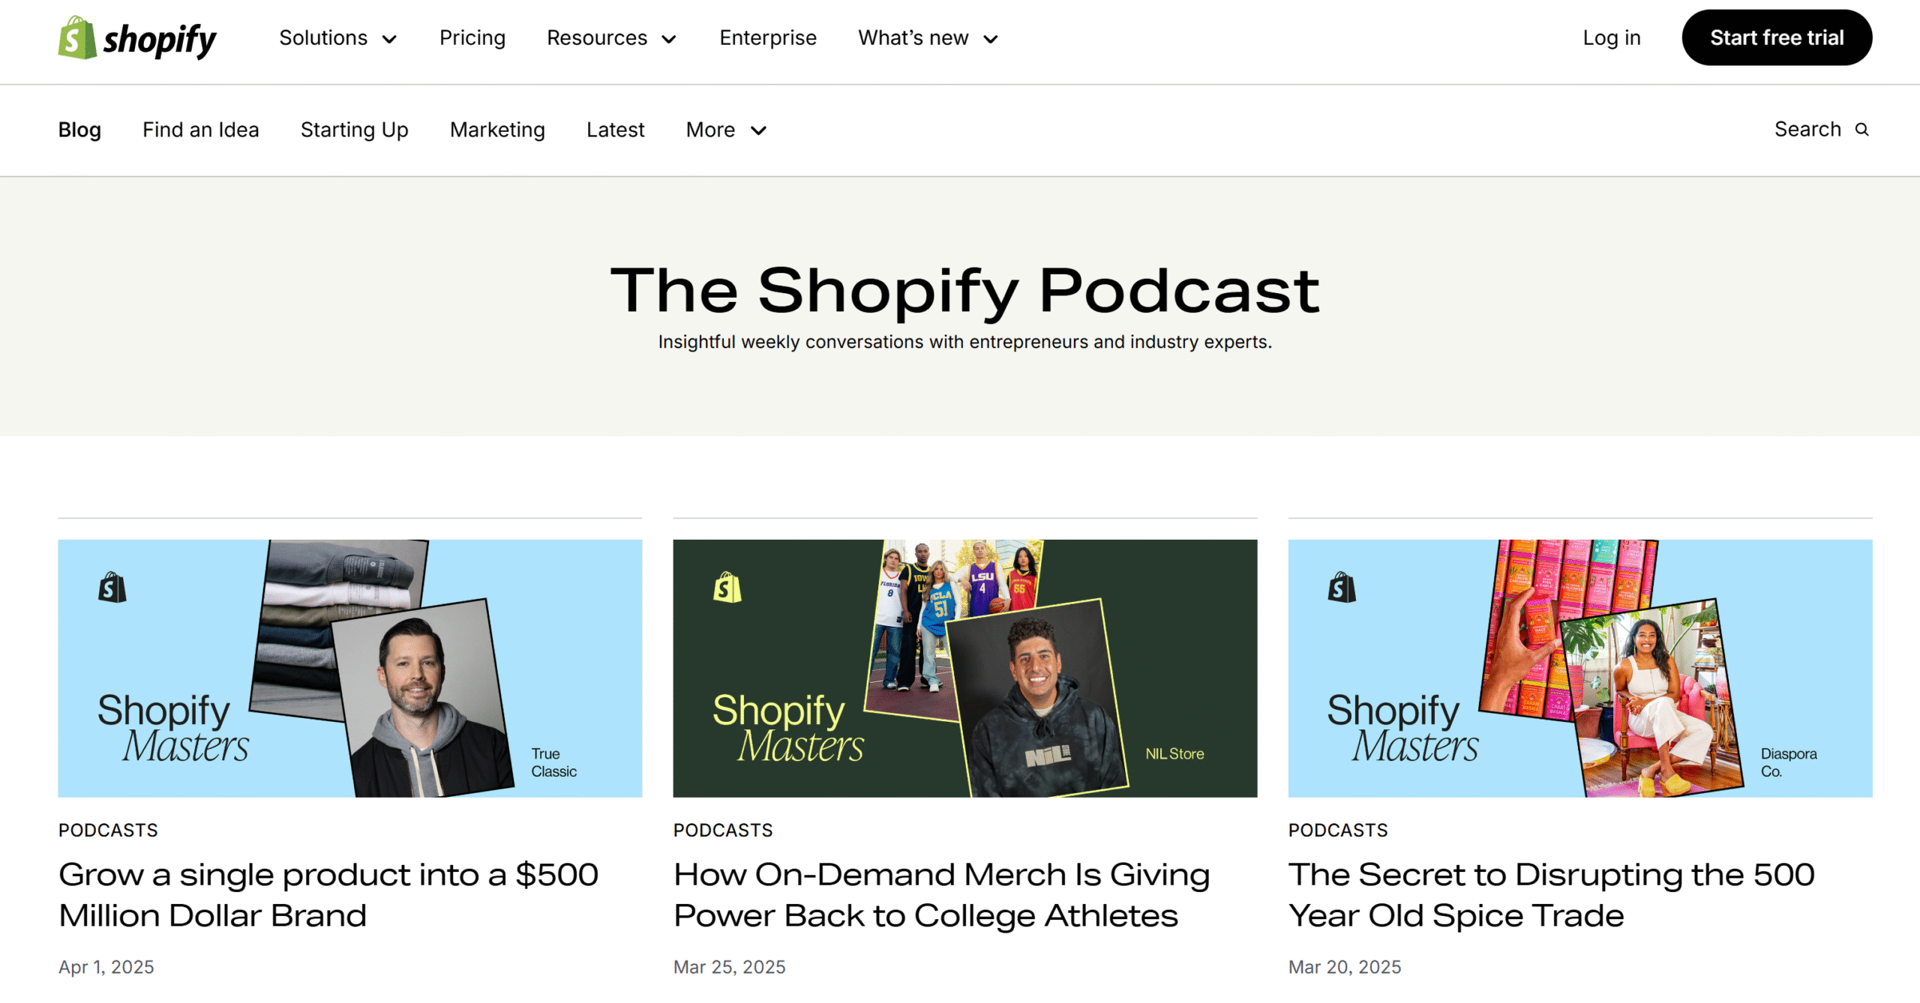
Task: Open the Diaspora Co. podcast thumbnail
Action: (1580, 668)
